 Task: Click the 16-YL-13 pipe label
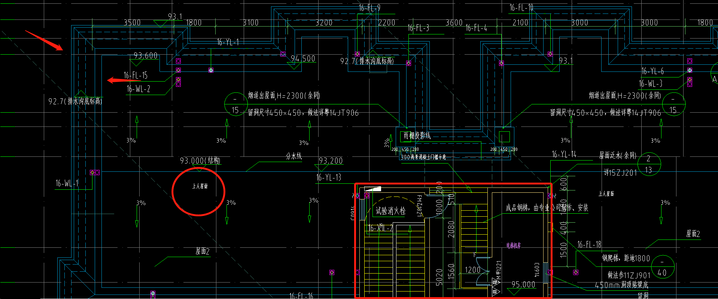329,177
